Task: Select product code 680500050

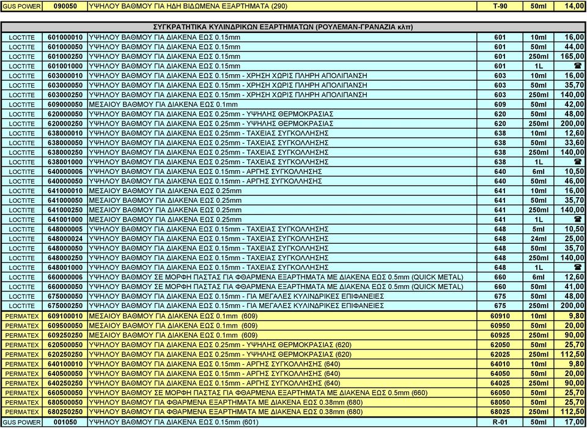Action: pyautogui.click(x=65, y=402)
